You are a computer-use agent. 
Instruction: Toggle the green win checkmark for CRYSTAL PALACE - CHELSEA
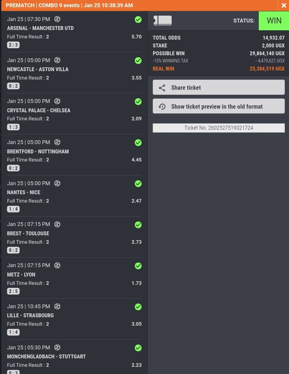pyautogui.click(x=138, y=101)
